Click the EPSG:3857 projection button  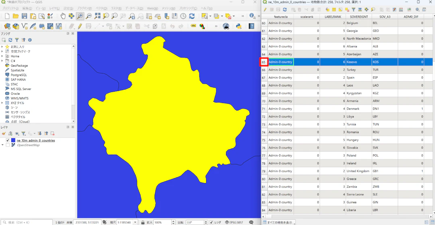pos(233,222)
